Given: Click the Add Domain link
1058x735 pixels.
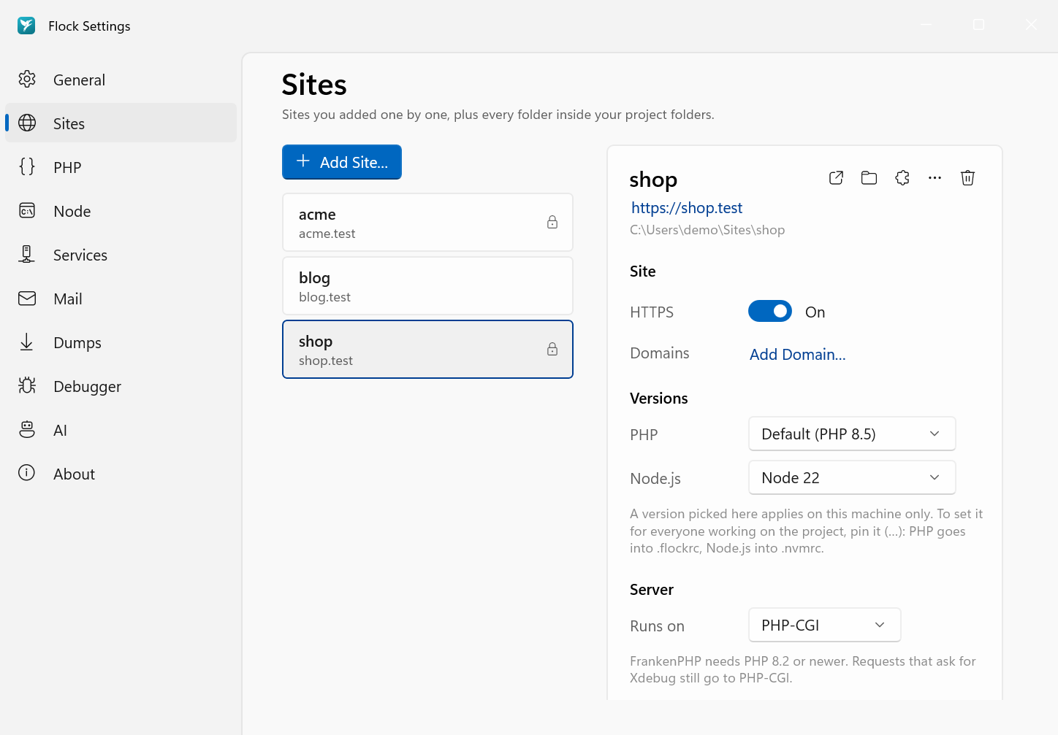Looking at the screenshot, I should [x=797, y=355].
